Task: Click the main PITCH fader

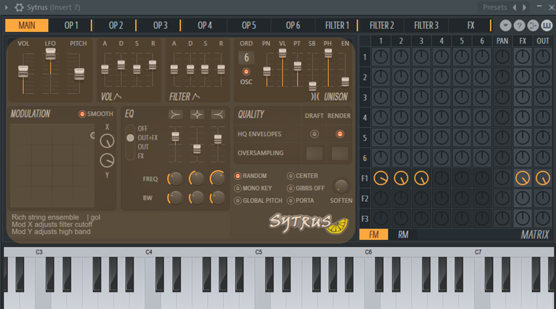Action: click(79, 74)
